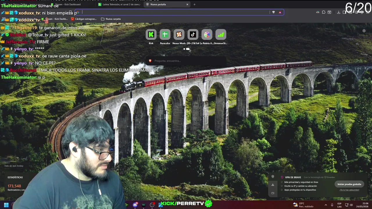The image size is (372, 209).
Task: Click the Brave Shields lion icon in address bar
Action: [273, 12]
